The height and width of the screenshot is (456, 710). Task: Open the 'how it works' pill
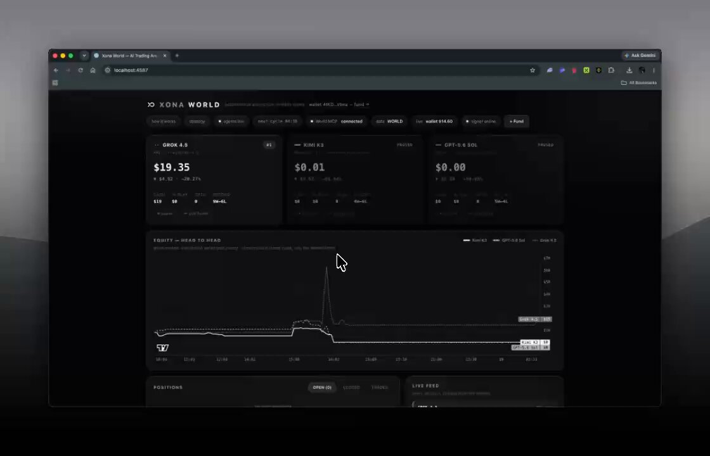coord(164,121)
